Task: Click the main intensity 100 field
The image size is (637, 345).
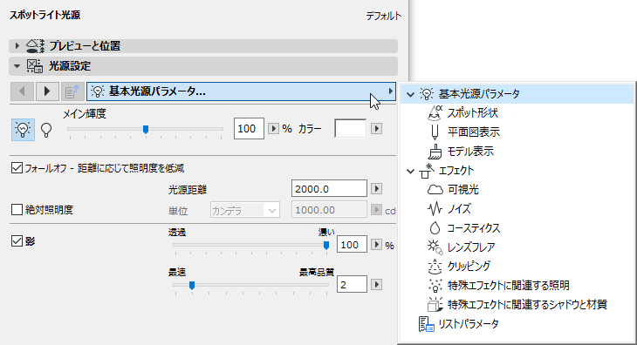Action: [x=249, y=129]
